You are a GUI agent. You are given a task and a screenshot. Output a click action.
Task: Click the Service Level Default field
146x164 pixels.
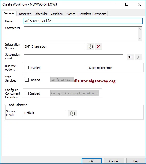click(45, 113)
